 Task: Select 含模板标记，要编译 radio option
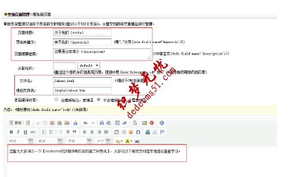[x=56, y=99]
